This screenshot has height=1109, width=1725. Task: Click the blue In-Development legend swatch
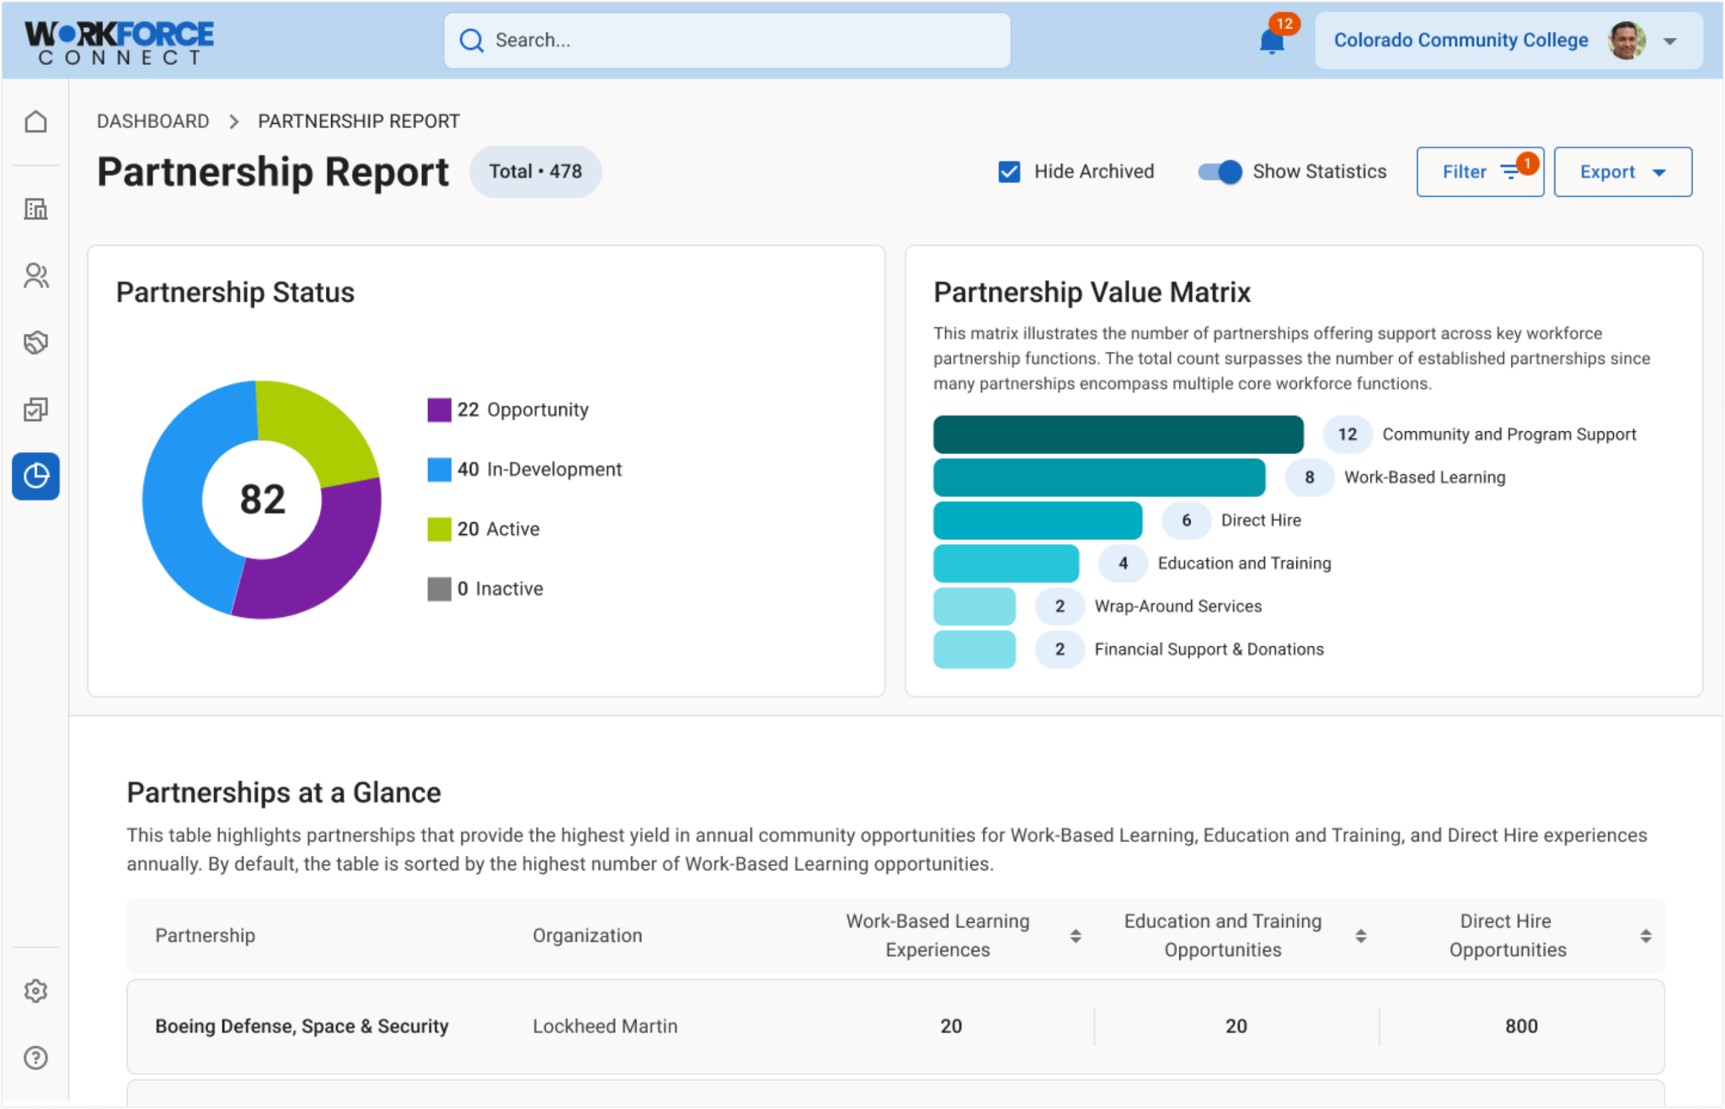coord(439,470)
